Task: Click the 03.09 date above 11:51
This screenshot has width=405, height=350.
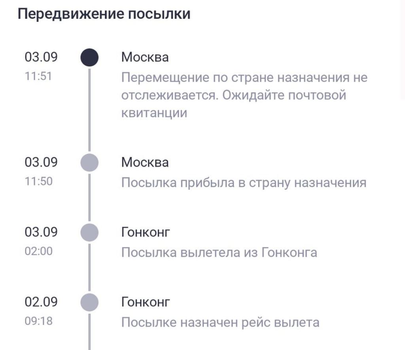Action: (x=41, y=57)
